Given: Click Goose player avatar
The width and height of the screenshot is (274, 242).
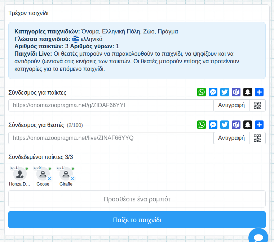Looking at the screenshot, I should (43, 174).
